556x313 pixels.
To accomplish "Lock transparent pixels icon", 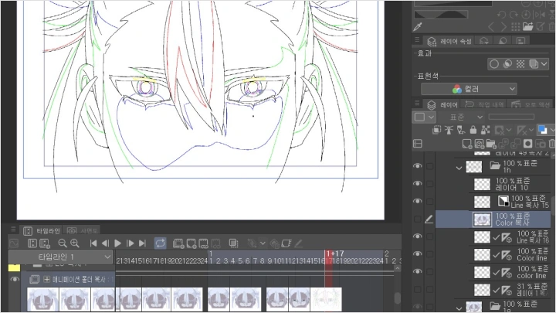I will tap(485, 131).
